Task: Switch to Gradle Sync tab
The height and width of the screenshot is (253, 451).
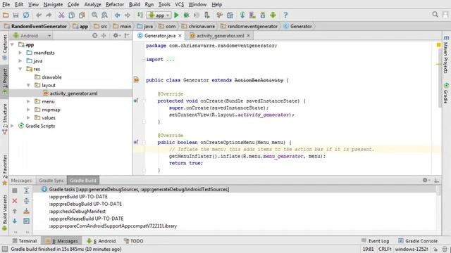Action: [51, 180]
